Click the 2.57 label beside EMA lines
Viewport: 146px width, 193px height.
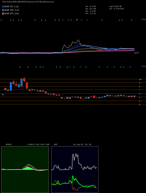coord(137,53)
